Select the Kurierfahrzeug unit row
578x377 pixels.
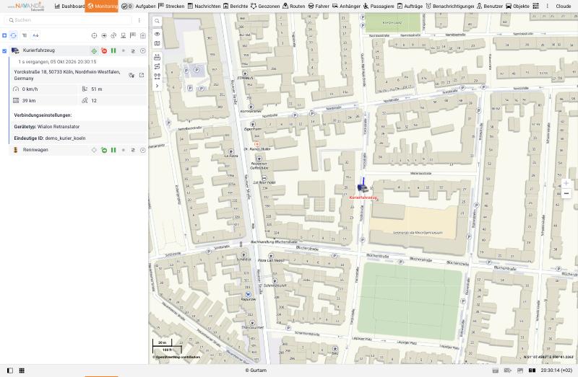pos(78,50)
